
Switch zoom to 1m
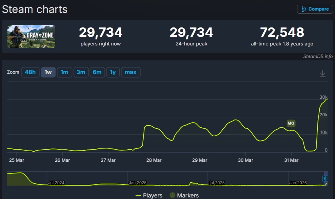[64, 72]
